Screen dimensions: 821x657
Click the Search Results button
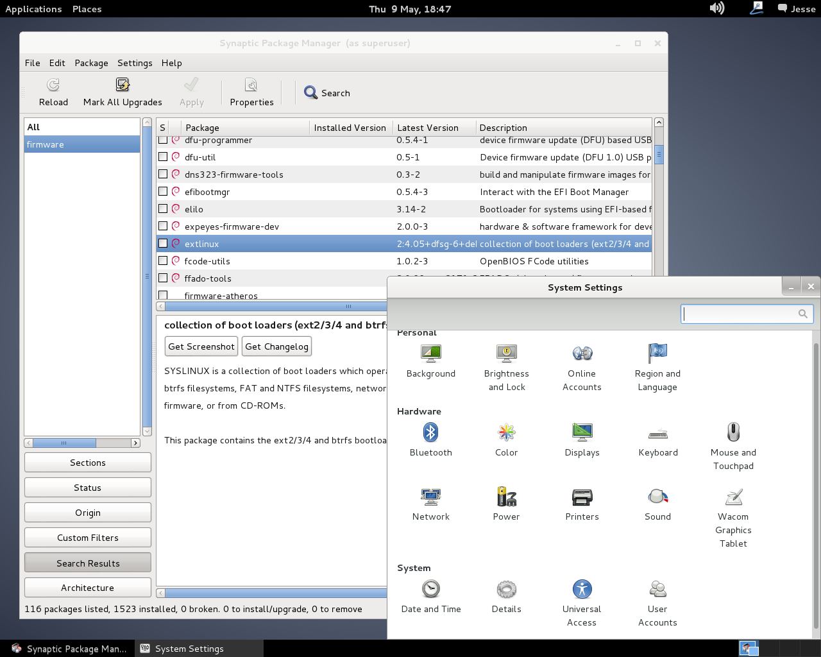click(88, 563)
